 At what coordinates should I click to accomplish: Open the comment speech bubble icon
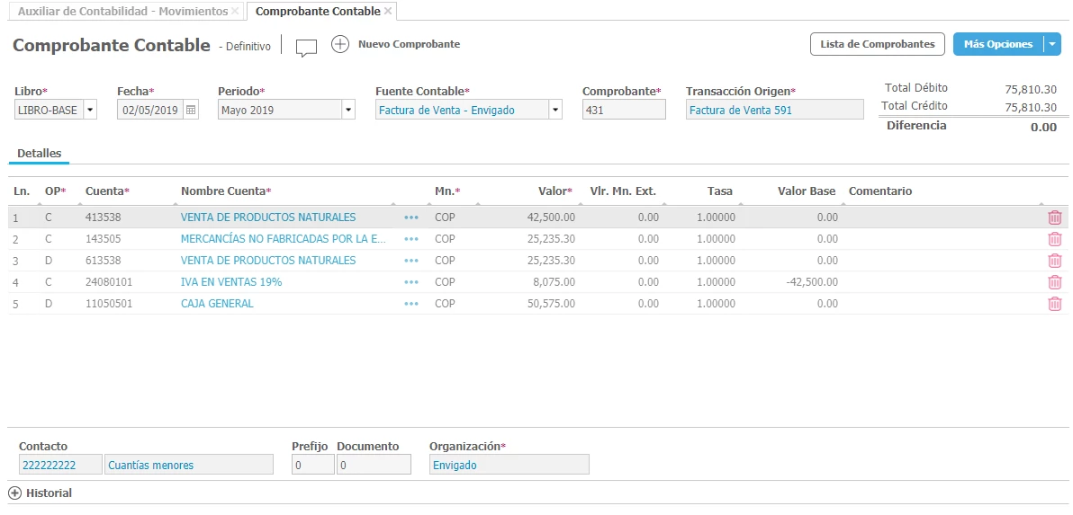tap(306, 48)
